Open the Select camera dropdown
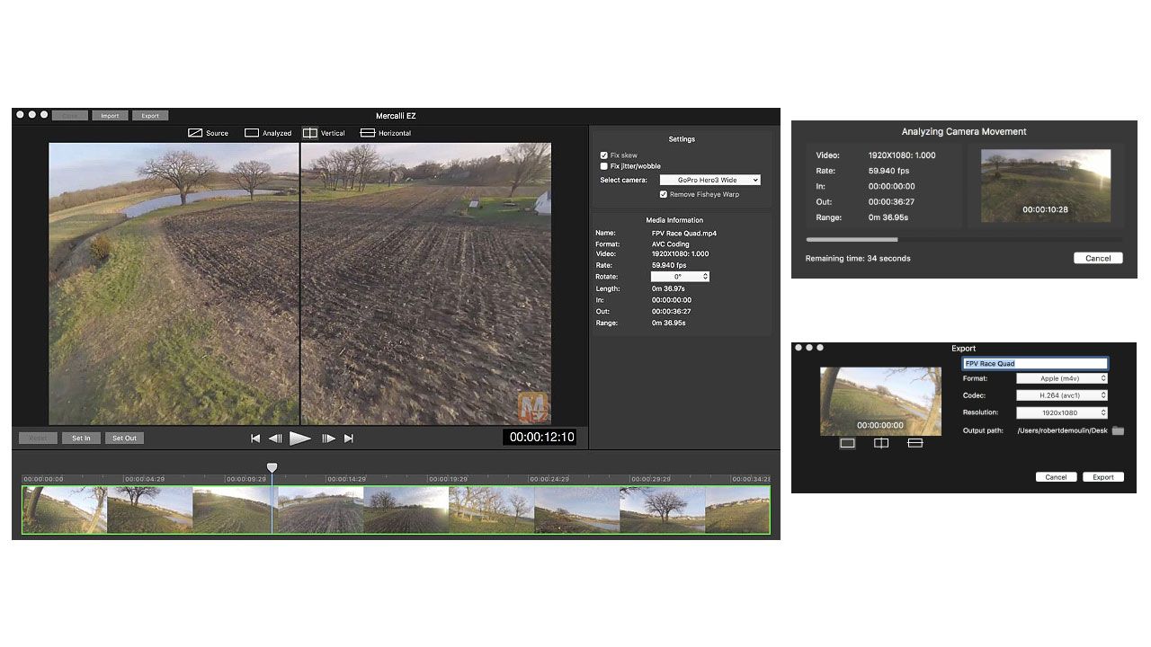The height and width of the screenshot is (647, 1151). pos(709,180)
